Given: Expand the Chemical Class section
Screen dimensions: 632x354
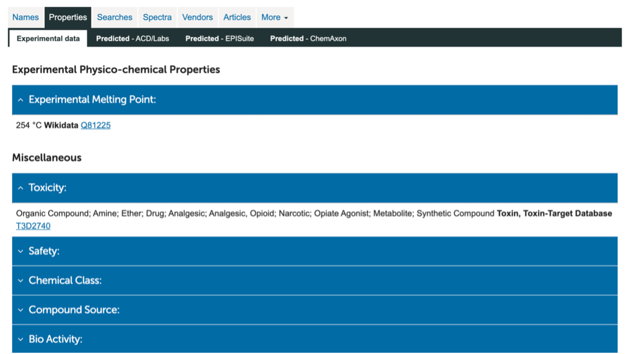Looking at the screenshot, I should 315,281.
